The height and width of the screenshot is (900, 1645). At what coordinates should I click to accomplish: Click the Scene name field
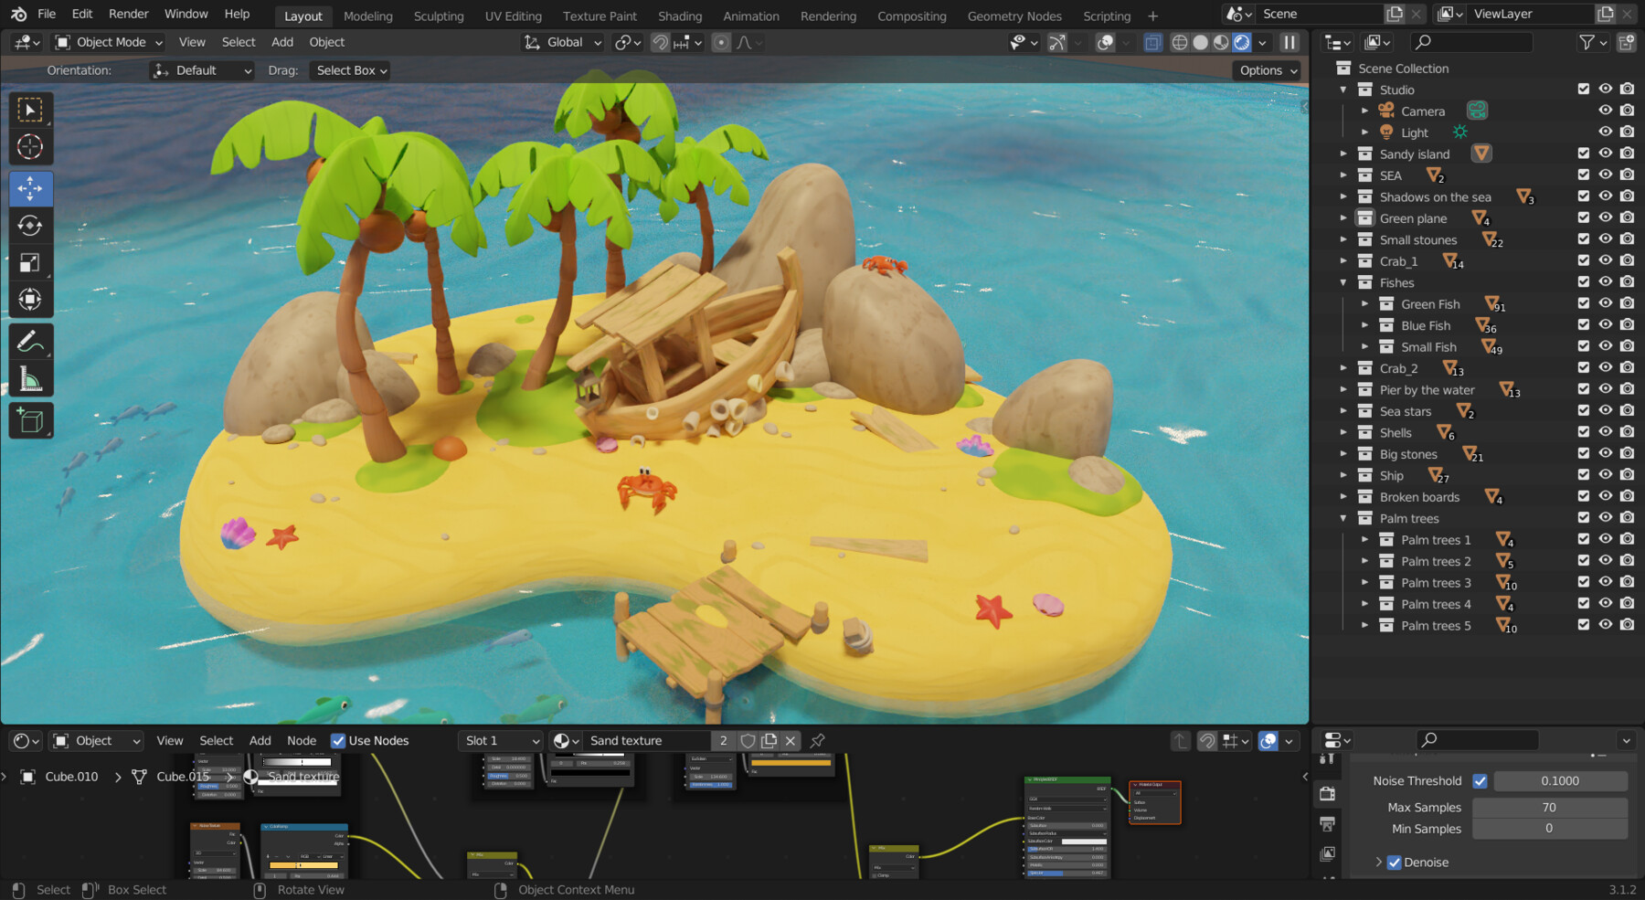[1320, 14]
